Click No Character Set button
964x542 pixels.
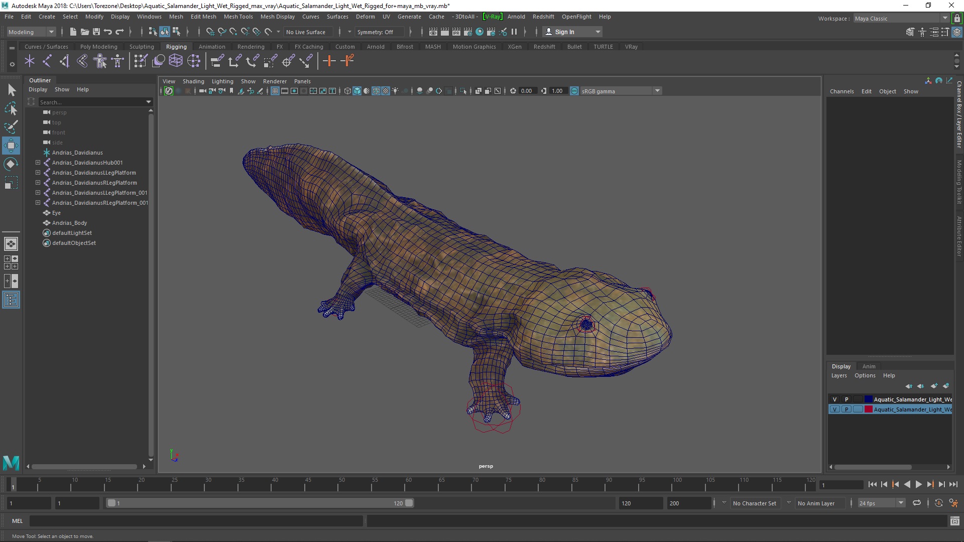point(754,503)
